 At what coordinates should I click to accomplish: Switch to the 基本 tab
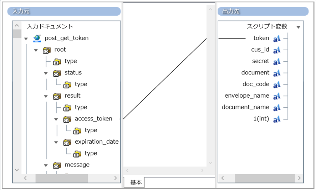(136, 183)
